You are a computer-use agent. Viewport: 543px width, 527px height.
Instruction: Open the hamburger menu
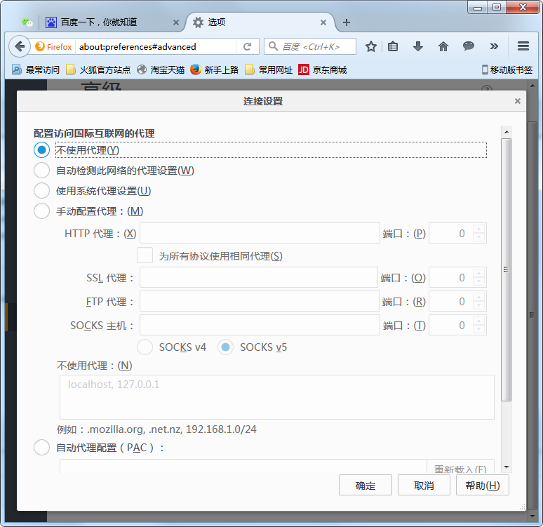(x=523, y=46)
